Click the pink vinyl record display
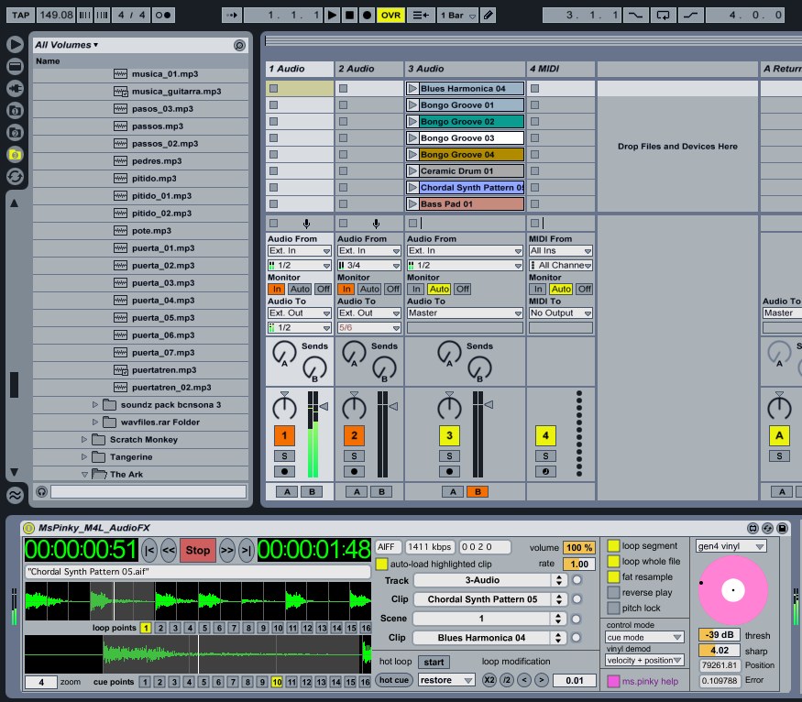The height and width of the screenshot is (702, 802). (733, 591)
